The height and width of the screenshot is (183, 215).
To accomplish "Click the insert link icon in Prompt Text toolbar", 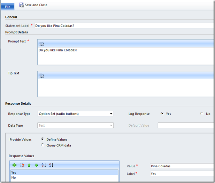I will [41, 44].
